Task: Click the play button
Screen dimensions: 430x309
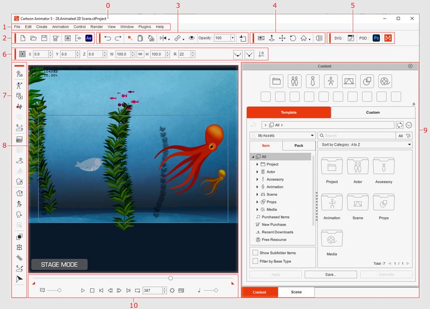Action: [83, 290]
